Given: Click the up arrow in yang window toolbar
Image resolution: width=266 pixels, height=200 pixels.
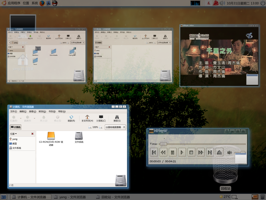Looking at the screenshot, I should tap(30, 37).
